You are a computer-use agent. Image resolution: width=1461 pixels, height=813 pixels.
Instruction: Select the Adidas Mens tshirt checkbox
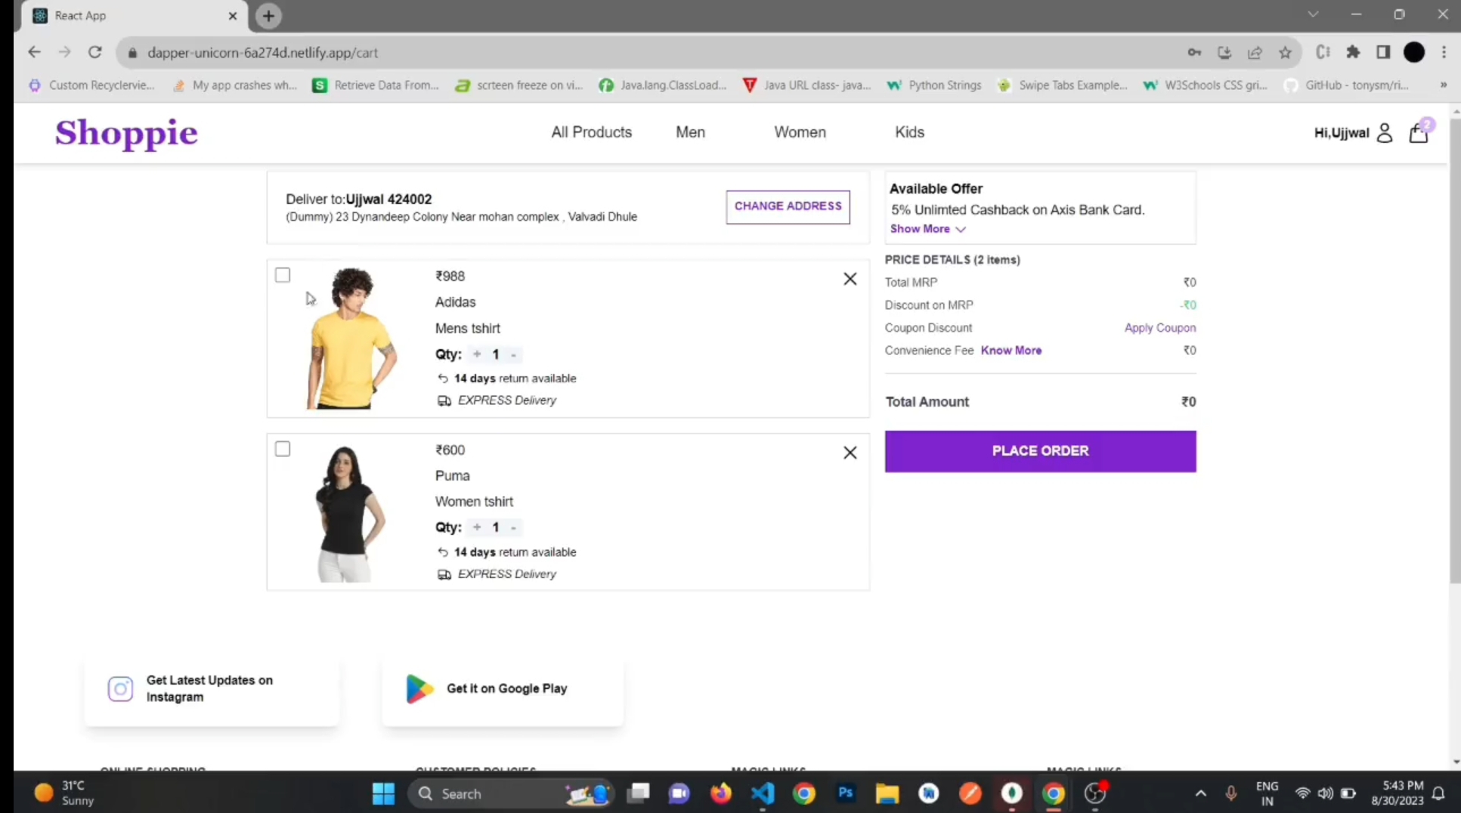coord(283,275)
